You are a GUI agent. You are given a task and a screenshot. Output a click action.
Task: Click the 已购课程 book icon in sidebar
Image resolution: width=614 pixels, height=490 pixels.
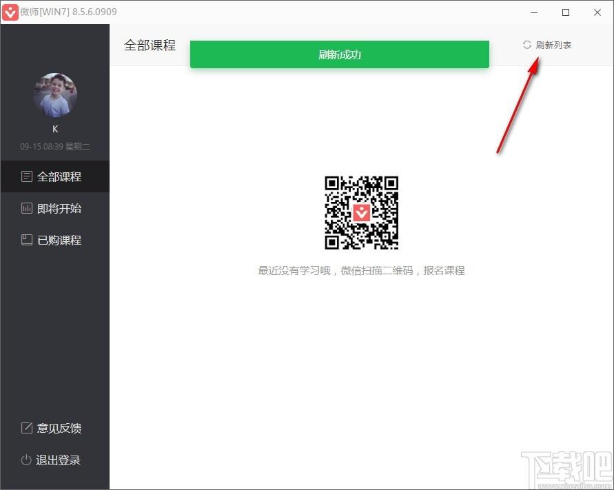[27, 240]
